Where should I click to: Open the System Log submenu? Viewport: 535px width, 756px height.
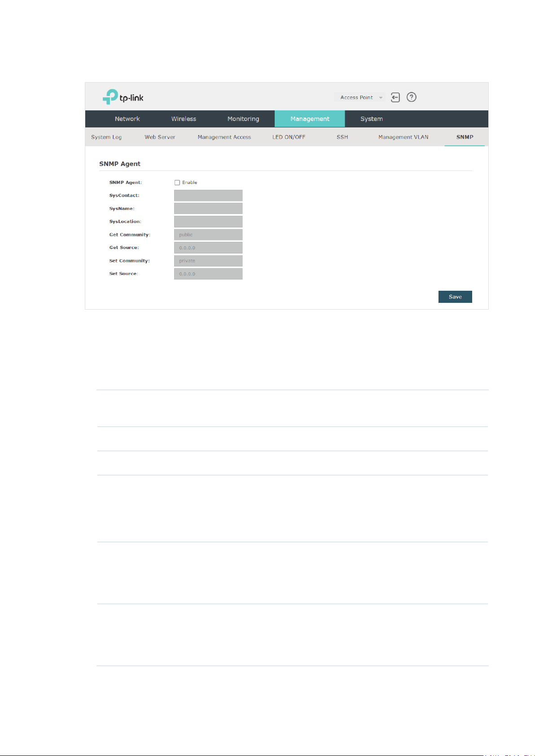(x=106, y=137)
